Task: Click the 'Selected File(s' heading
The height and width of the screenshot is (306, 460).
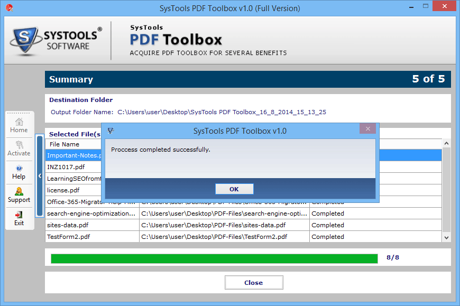Action: [x=75, y=134]
